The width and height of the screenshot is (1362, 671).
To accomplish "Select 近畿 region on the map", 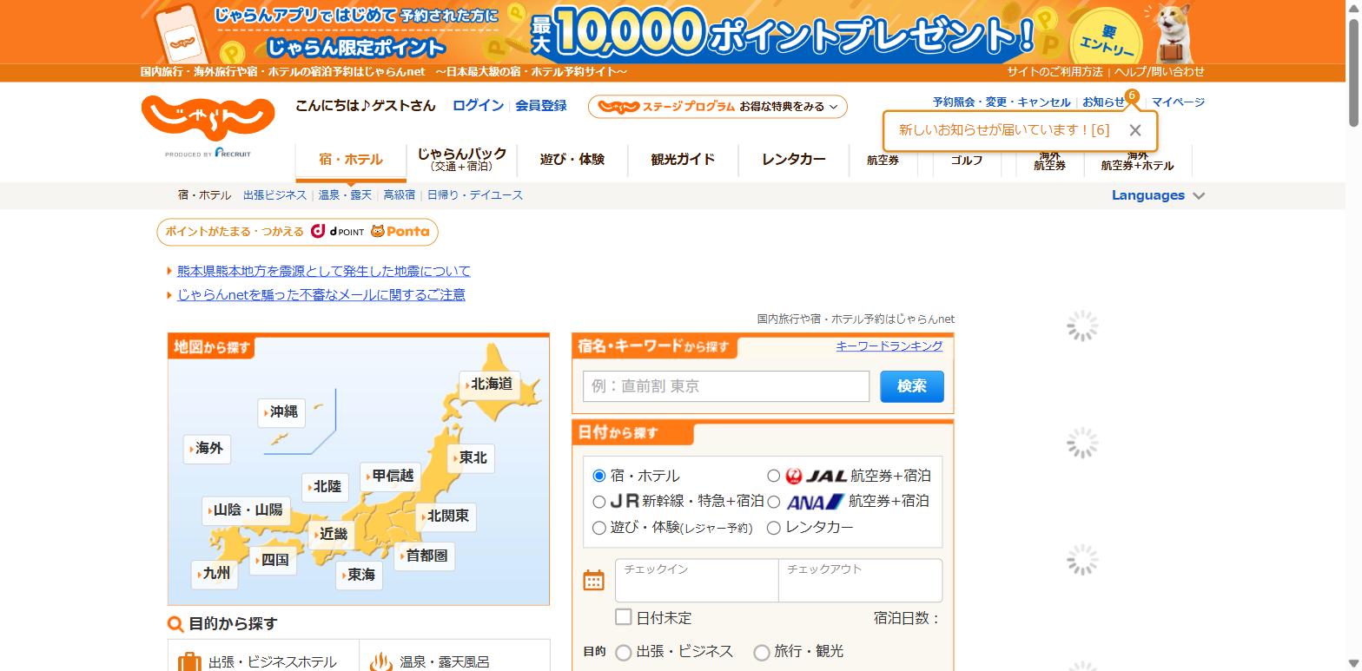I will point(332,534).
